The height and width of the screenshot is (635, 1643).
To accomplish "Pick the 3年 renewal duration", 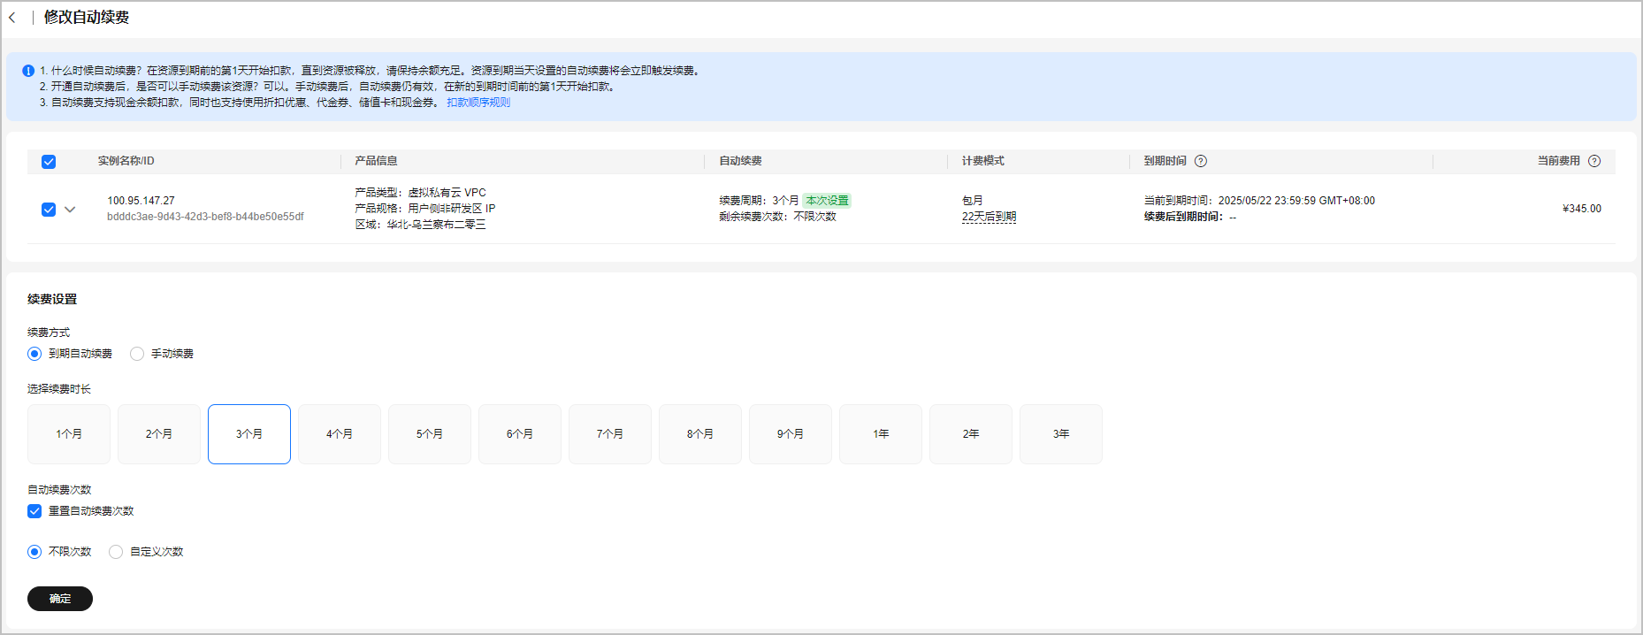I will 1061,434.
